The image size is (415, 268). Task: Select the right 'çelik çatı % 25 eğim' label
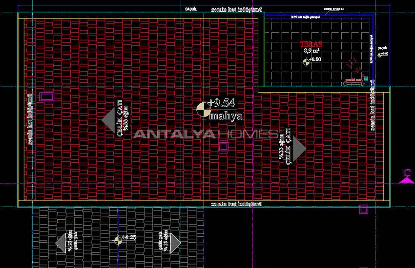click(163, 240)
